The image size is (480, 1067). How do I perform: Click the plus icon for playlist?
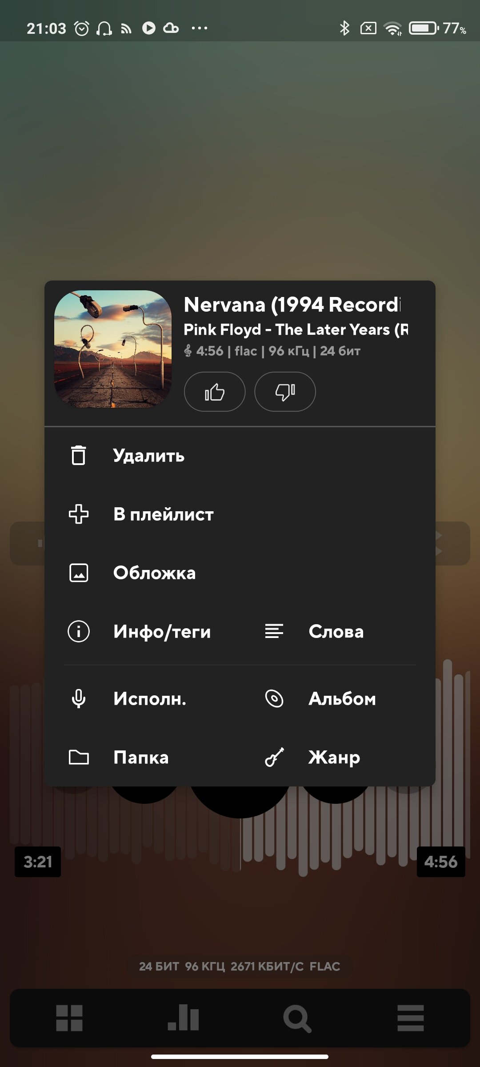click(79, 514)
